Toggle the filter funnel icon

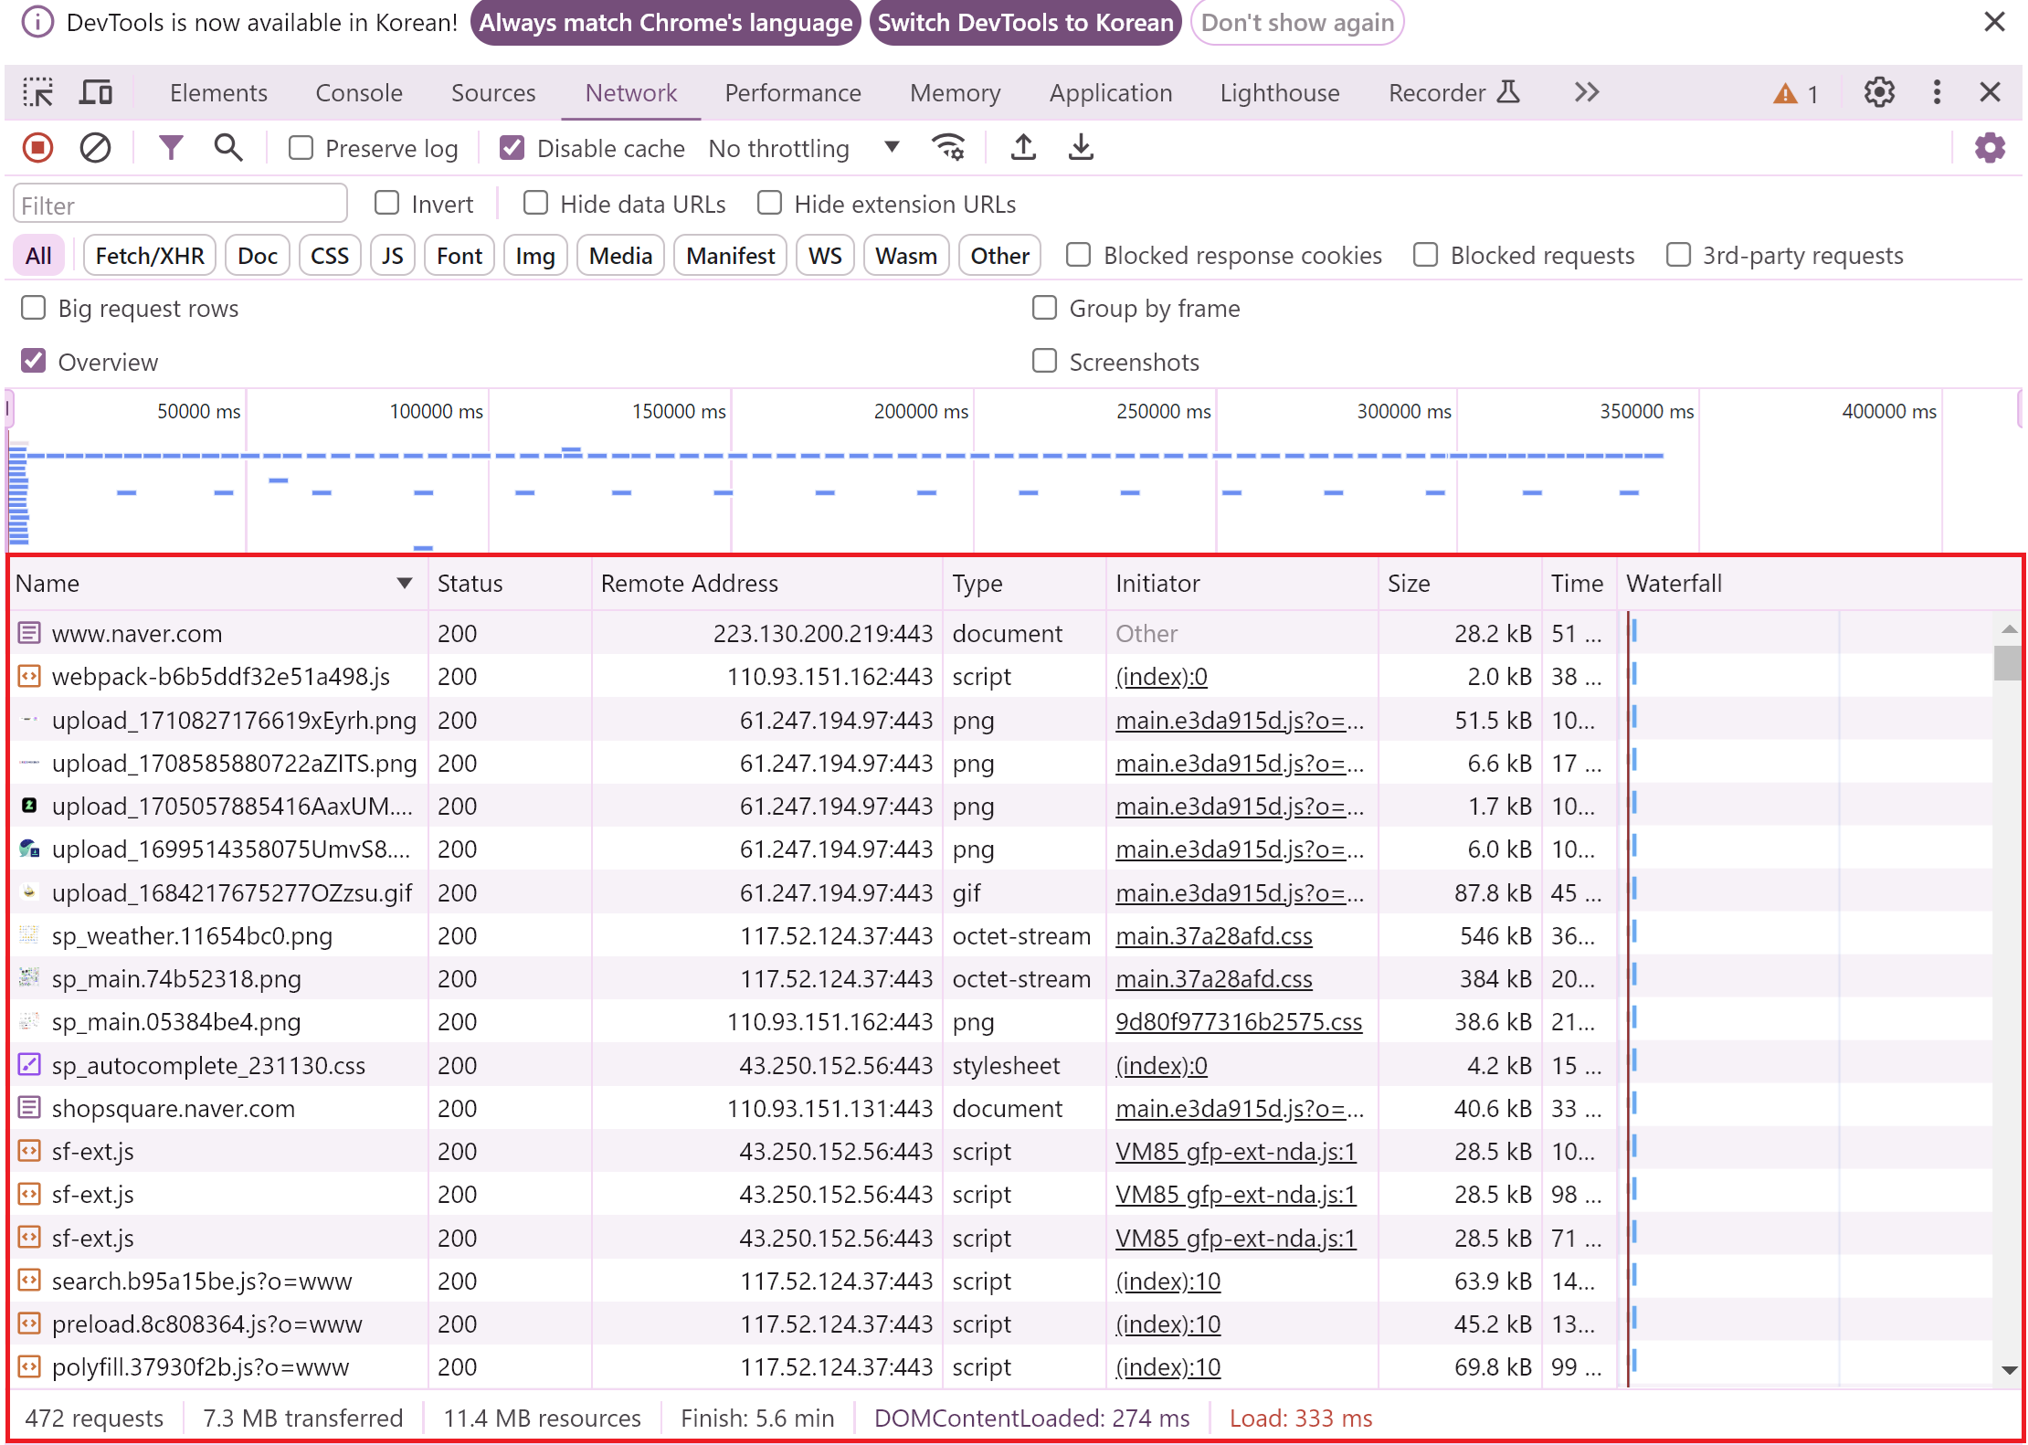[x=171, y=148]
